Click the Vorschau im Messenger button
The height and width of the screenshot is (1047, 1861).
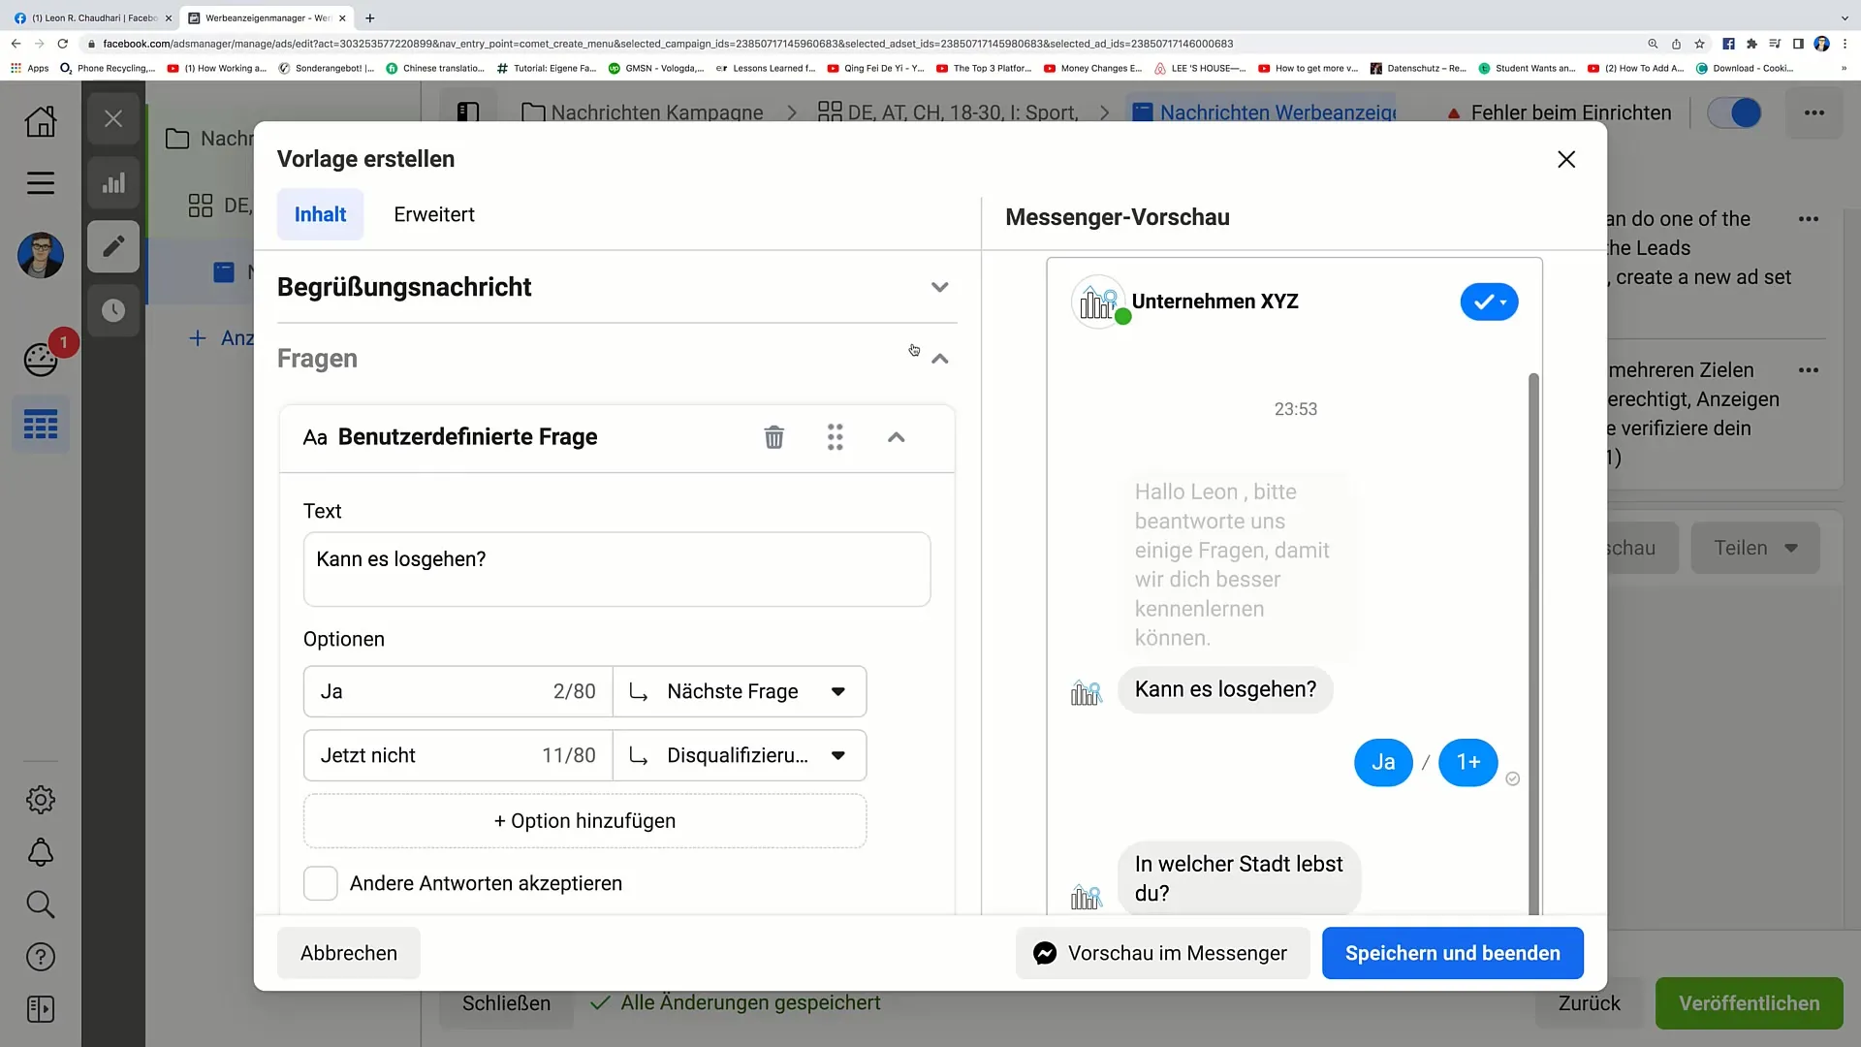[1160, 952]
